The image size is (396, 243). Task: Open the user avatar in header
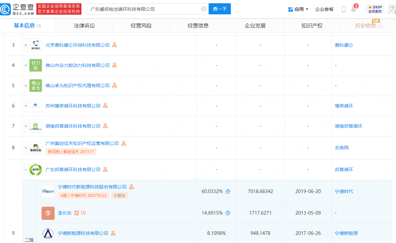(x=392, y=9)
